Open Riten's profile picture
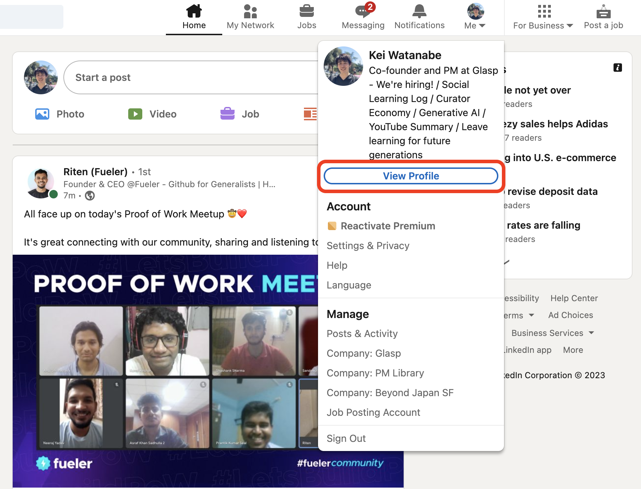Viewport: 641px width, 489px height. pos(41,183)
